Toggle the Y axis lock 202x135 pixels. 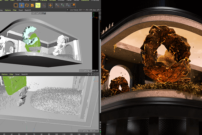[x=63, y=5]
